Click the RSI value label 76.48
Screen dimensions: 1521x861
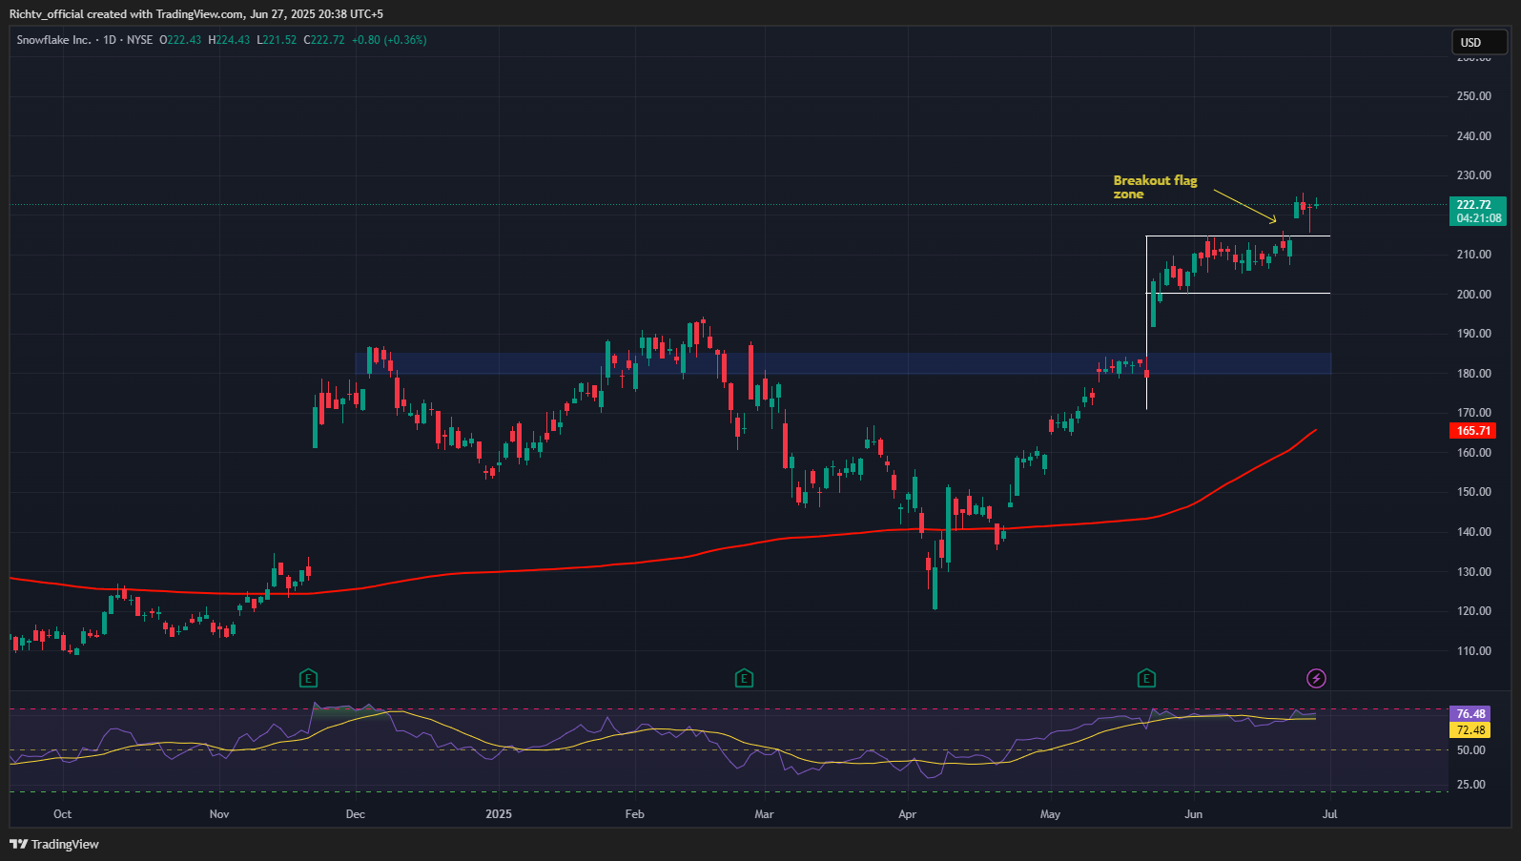point(1470,714)
